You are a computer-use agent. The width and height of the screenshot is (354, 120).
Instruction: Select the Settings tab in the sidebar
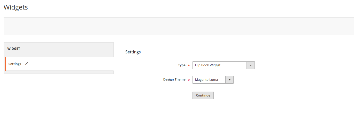pyautogui.click(x=15, y=64)
